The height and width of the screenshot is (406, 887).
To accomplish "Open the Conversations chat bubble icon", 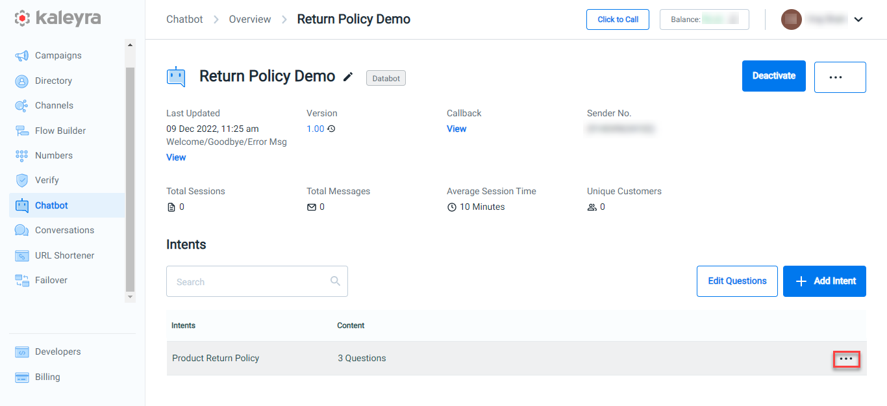I will tap(22, 231).
